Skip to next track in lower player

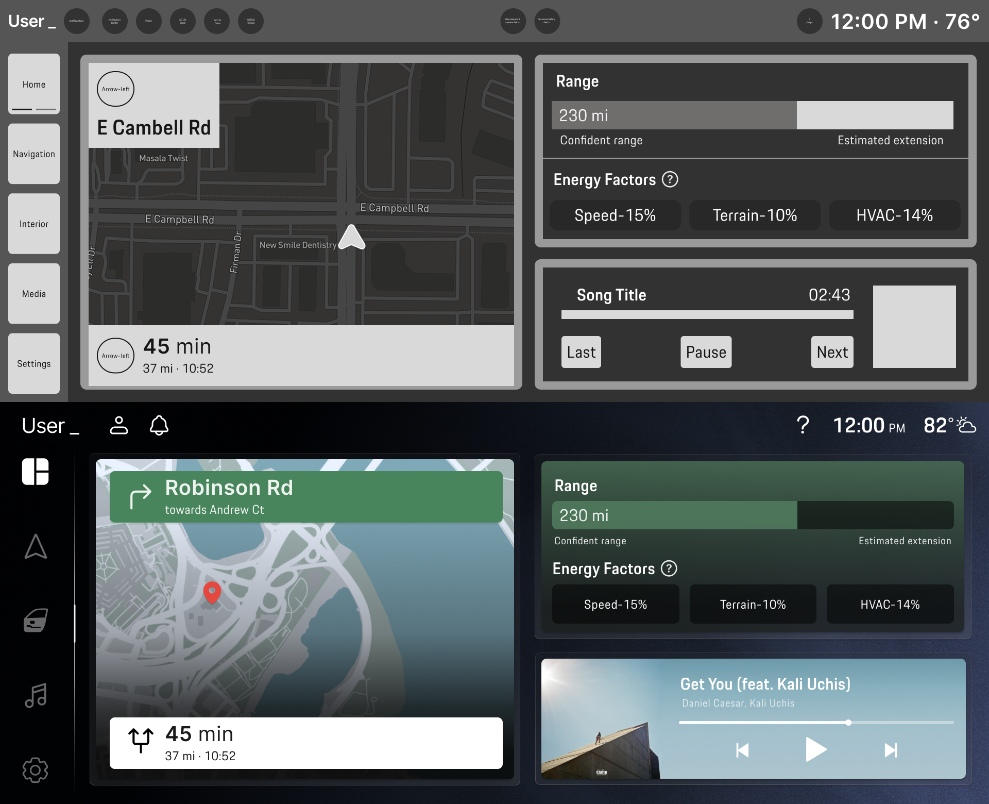tap(891, 750)
